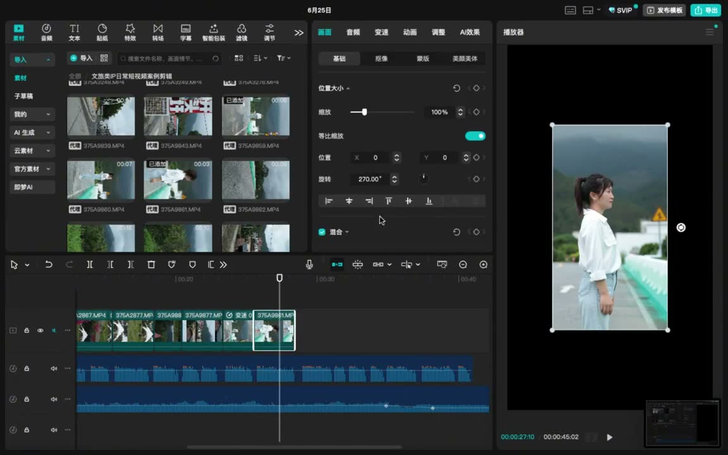This screenshot has height=455, width=728.
Task: Click the 导出 export button
Action: tap(706, 10)
